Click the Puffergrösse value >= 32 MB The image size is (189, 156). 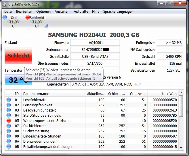[170, 42]
